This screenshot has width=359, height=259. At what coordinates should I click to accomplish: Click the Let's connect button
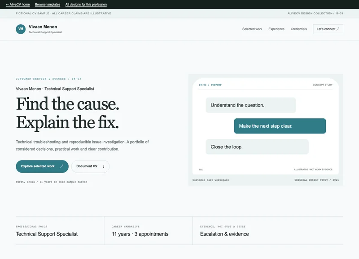(328, 29)
